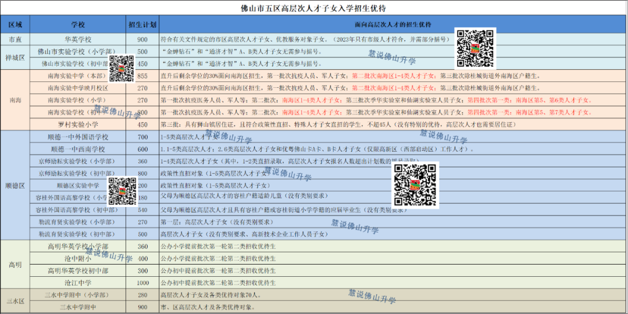Click 顺德一中西南学校 cell
628x314 pixels.
78,149
